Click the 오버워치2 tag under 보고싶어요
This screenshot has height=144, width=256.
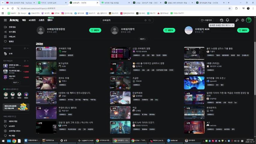[62, 70]
